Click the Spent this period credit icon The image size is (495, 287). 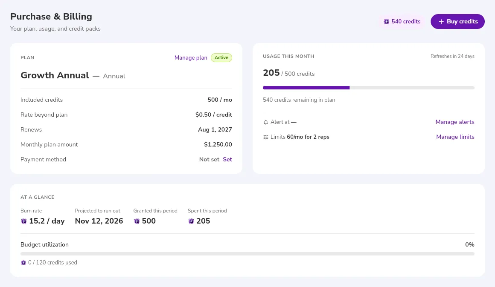tap(191, 221)
